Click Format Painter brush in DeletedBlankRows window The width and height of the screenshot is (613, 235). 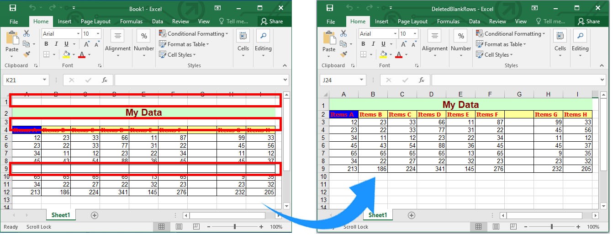343,54
